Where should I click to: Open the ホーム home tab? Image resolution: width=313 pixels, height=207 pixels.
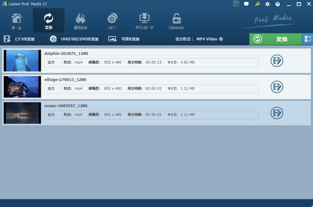[17, 21]
